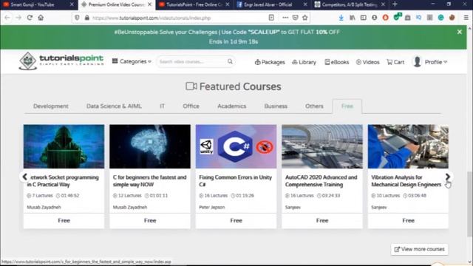This screenshot has width=473, height=266.
Task: Select the Development tab
Action: tap(51, 106)
